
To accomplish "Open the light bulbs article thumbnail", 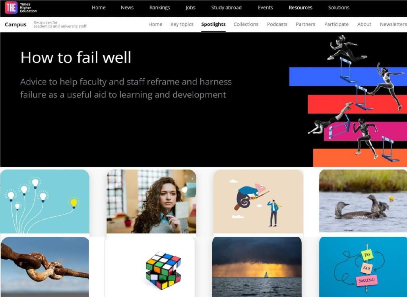I will pos(45,201).
